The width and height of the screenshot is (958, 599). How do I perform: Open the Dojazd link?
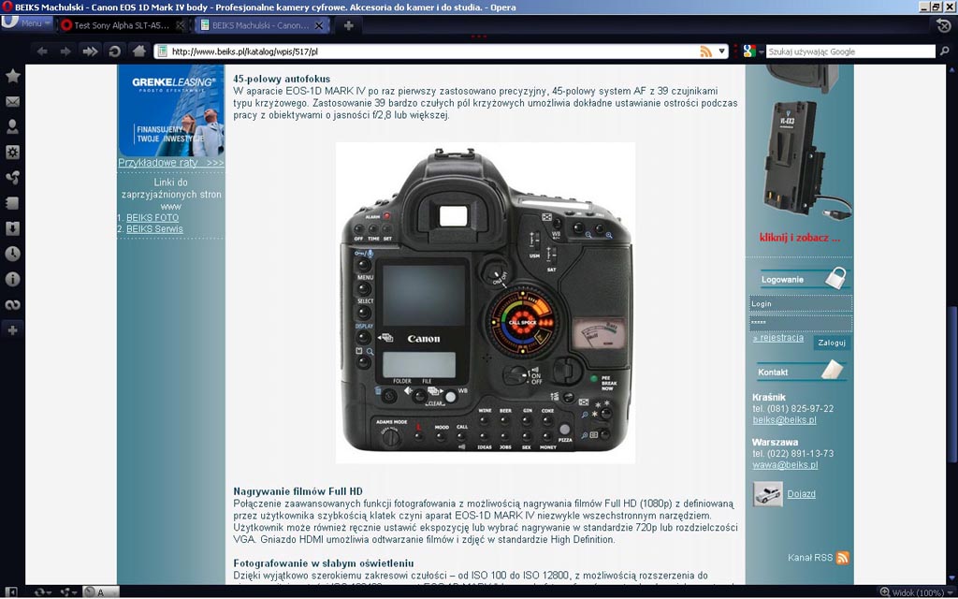coord(801,494)
